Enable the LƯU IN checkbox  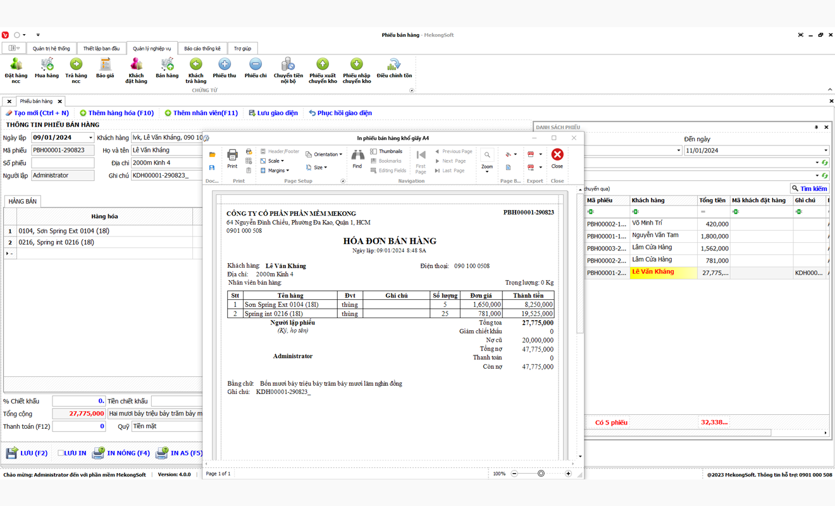tap(61, 453)
